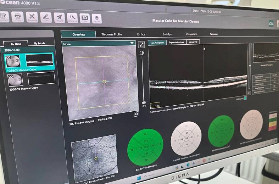Image resolution: width=279 pixels, height=184 pixels.
Task: Select the 10:38:03 Macular Cube fundus thumbnail
Action: pos(13,61)
